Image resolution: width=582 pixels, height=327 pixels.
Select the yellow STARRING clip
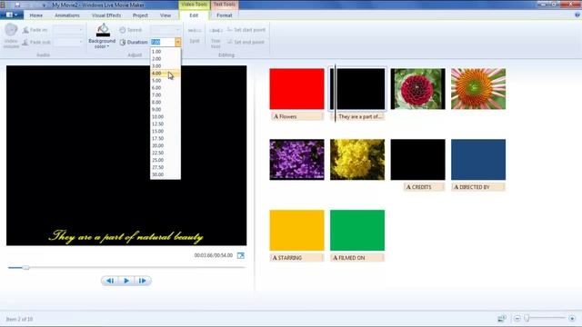click(x=297, y=230)
